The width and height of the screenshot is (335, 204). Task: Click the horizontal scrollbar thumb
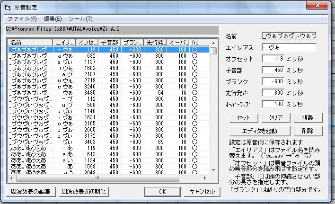(97, 178)
